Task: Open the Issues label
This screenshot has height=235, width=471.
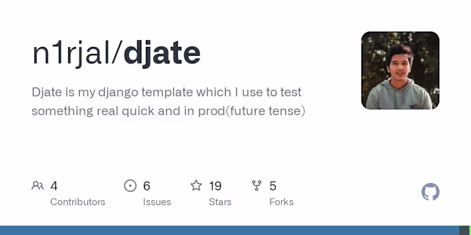Action: [157, 202]
